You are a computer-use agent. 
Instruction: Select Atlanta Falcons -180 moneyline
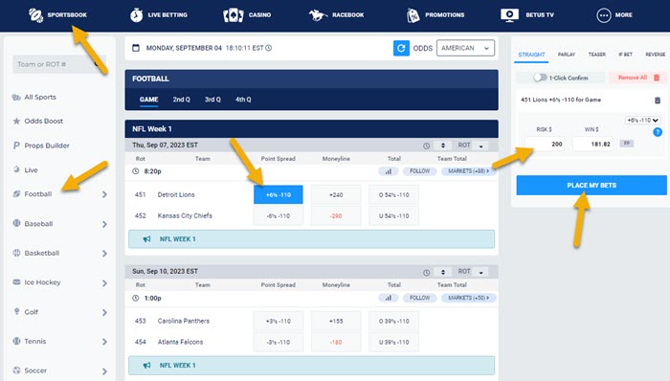tap(336, 342)
